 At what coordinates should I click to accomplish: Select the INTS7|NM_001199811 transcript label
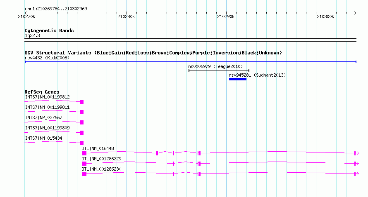click(x=48, y=107)
